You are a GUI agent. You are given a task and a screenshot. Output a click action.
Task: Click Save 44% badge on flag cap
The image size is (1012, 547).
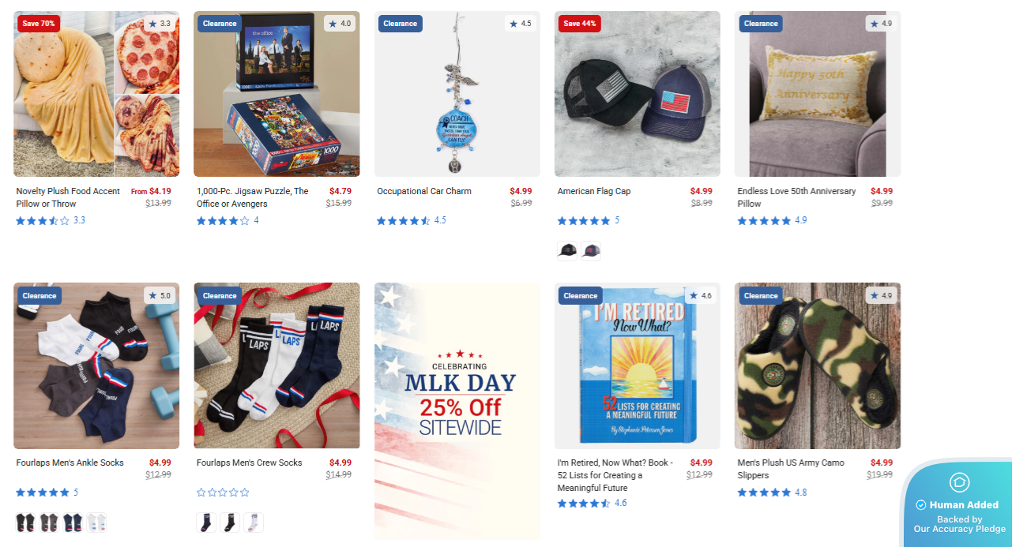(x=580, y=24)
